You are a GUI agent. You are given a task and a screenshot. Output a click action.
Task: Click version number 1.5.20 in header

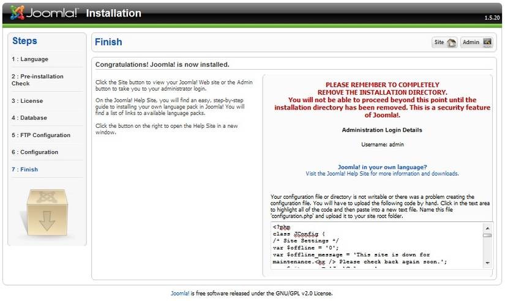(x=492, y=18)
